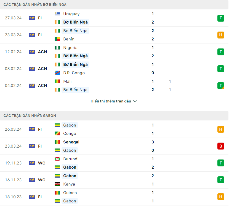
Task: Click the world map icon next to 12.02.24
Action: coord(32,52)
